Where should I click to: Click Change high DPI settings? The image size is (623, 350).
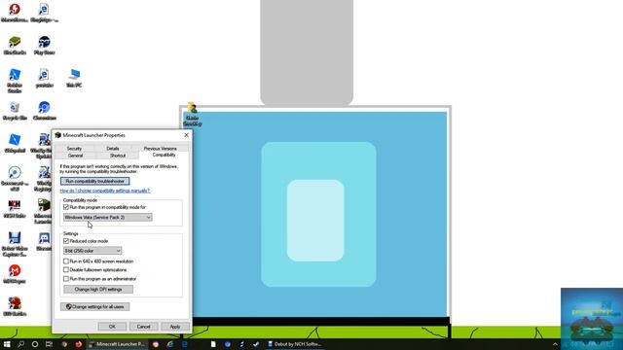pos(98,290)
